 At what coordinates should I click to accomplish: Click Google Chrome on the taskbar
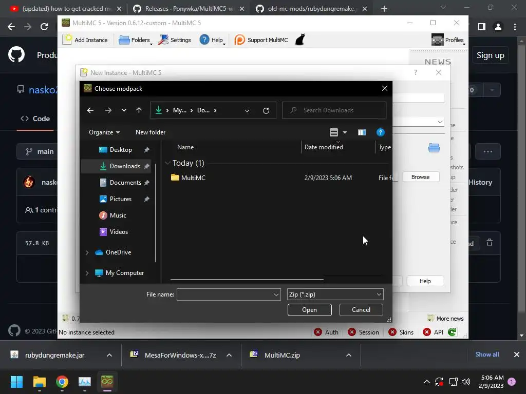click(x=62, y=382)
